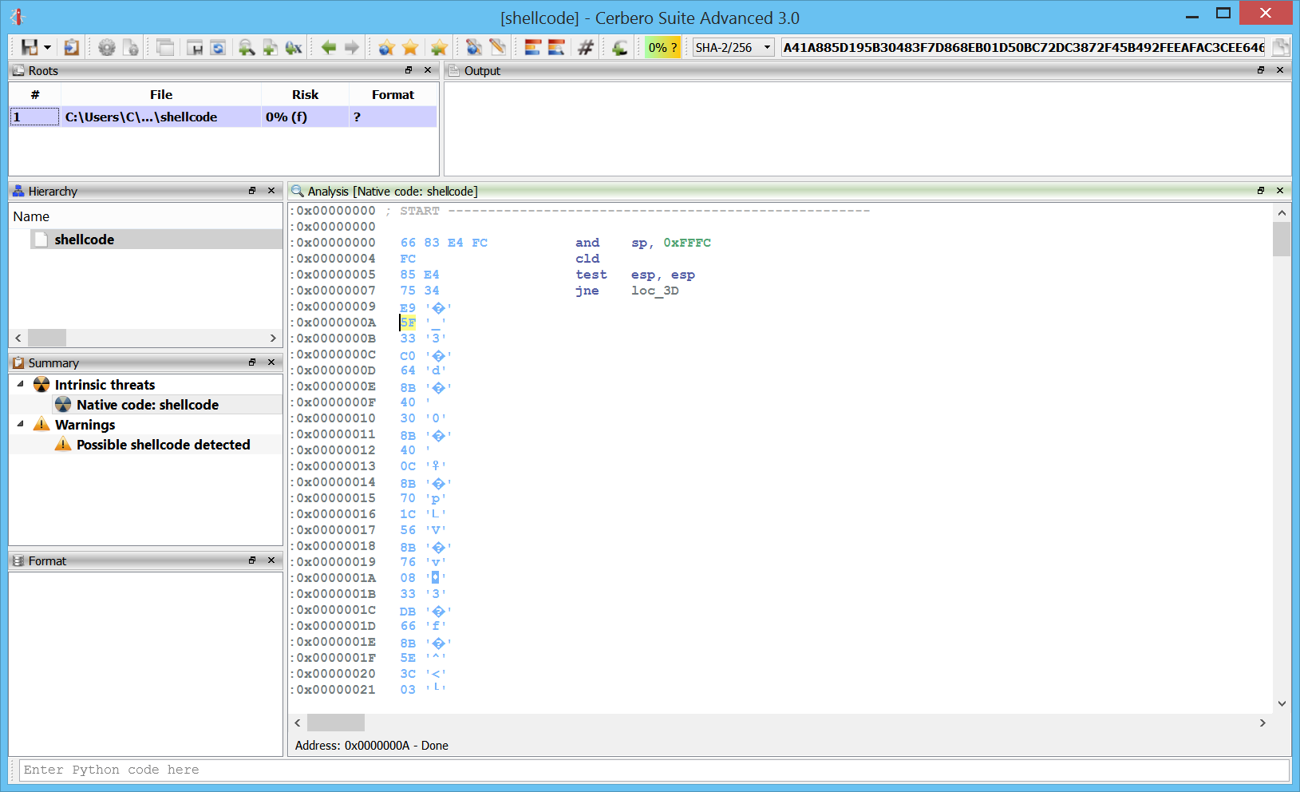The image size is (1300, 792).
Task: Click the 0% ? risk indicator
Action: click(x=662, y=47)
